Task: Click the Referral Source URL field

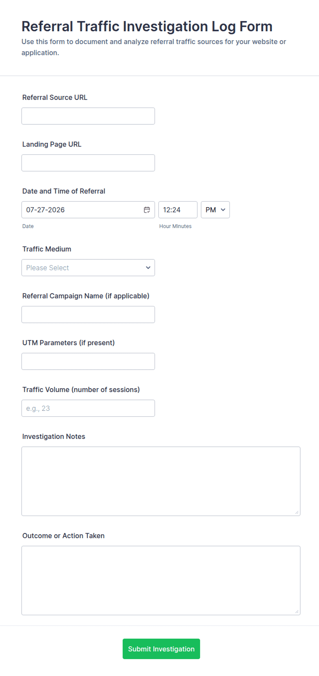Action: 88,116
